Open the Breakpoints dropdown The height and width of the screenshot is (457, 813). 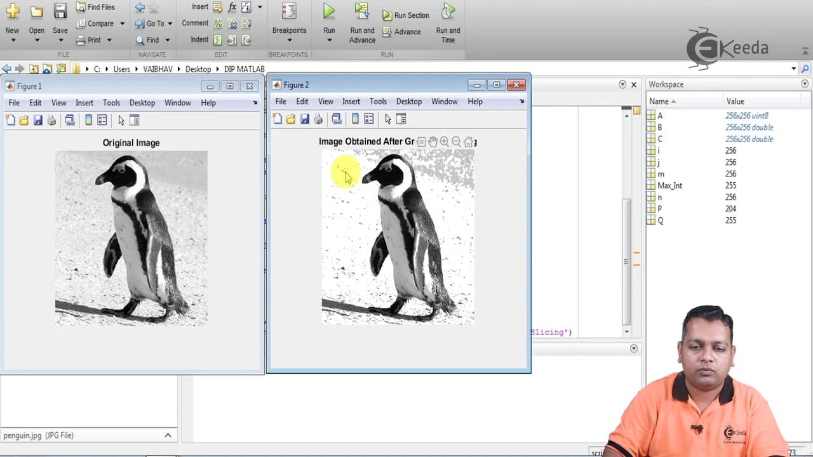coord(289,40)
